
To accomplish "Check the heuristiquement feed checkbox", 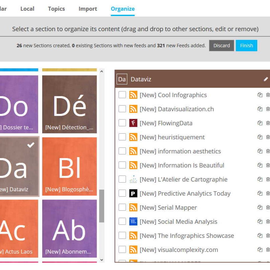I will pyautogui.click(x=122, y=137).
